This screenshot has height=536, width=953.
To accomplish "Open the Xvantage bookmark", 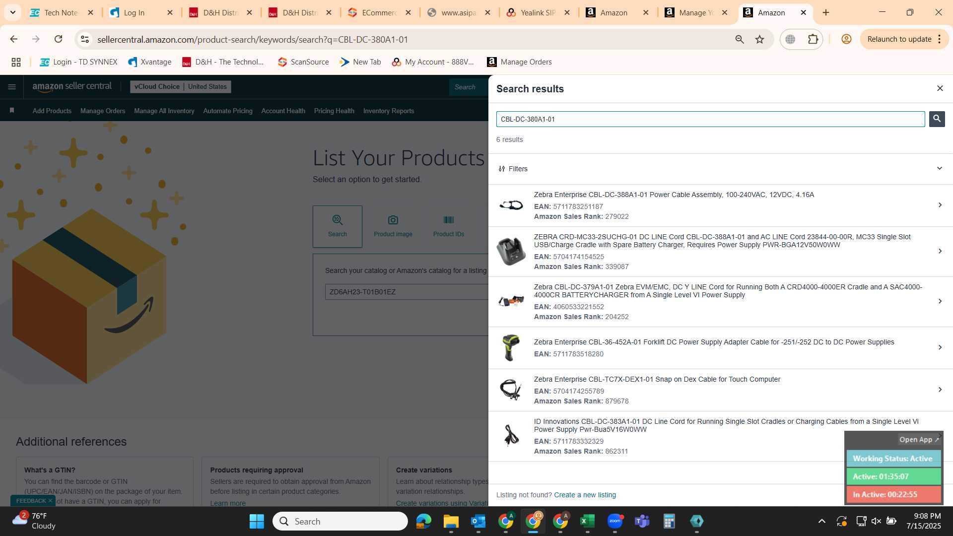I will coord(149,62).
